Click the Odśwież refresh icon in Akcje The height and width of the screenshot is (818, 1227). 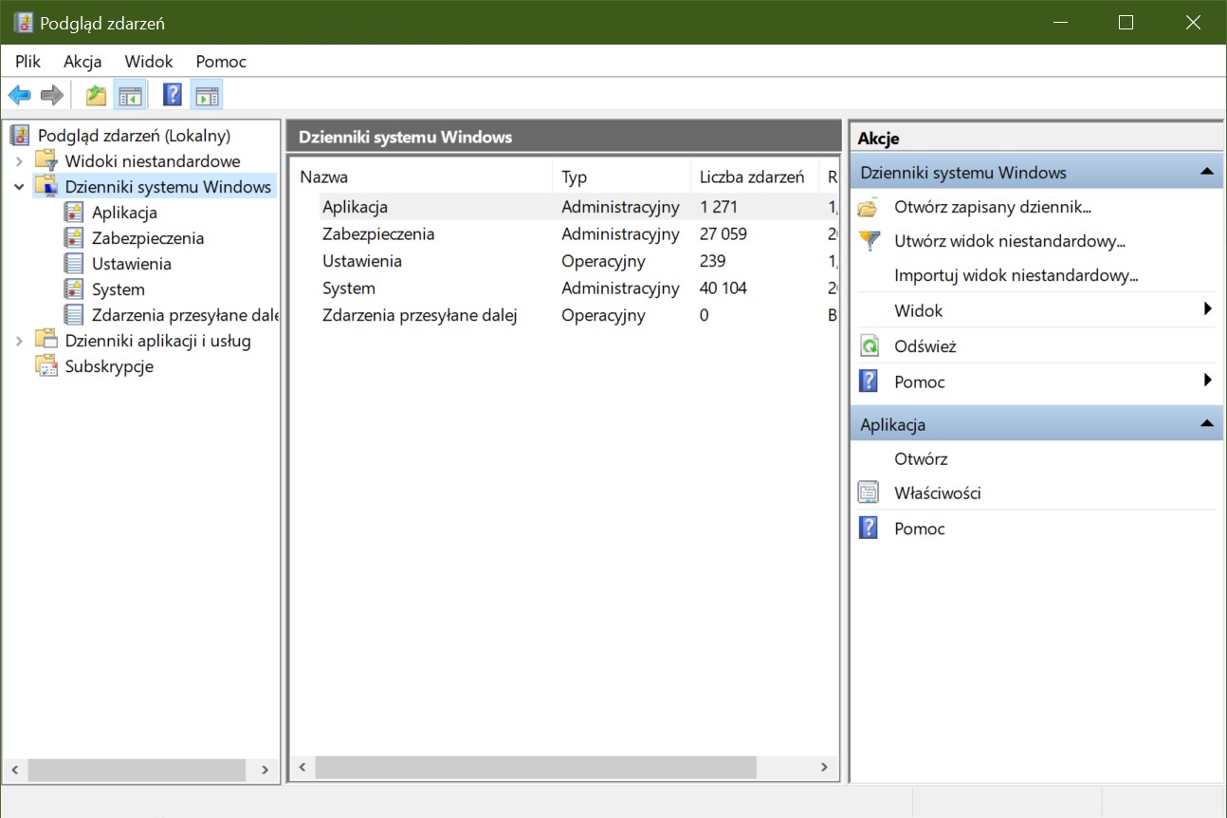[x=869, y=346]
